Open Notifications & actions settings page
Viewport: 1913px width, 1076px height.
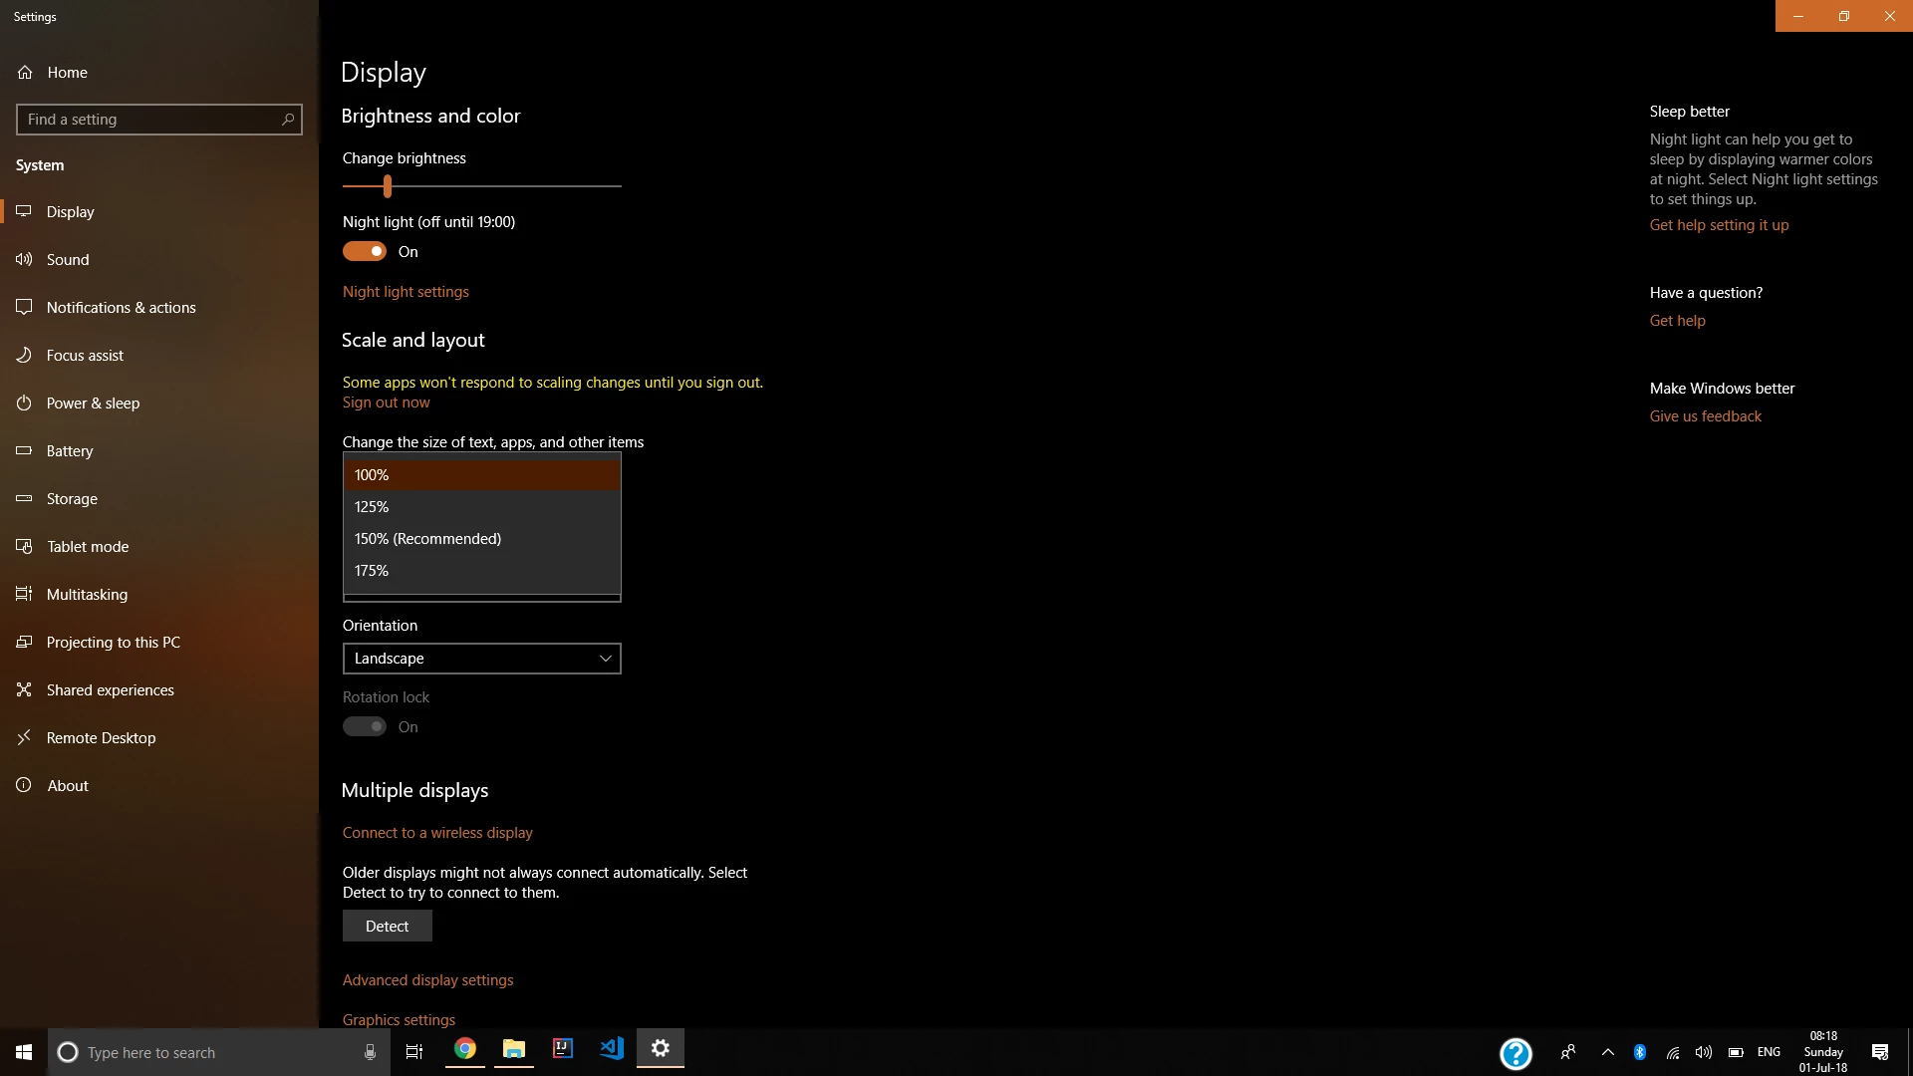pyautogui.click(x=121, y=308)
